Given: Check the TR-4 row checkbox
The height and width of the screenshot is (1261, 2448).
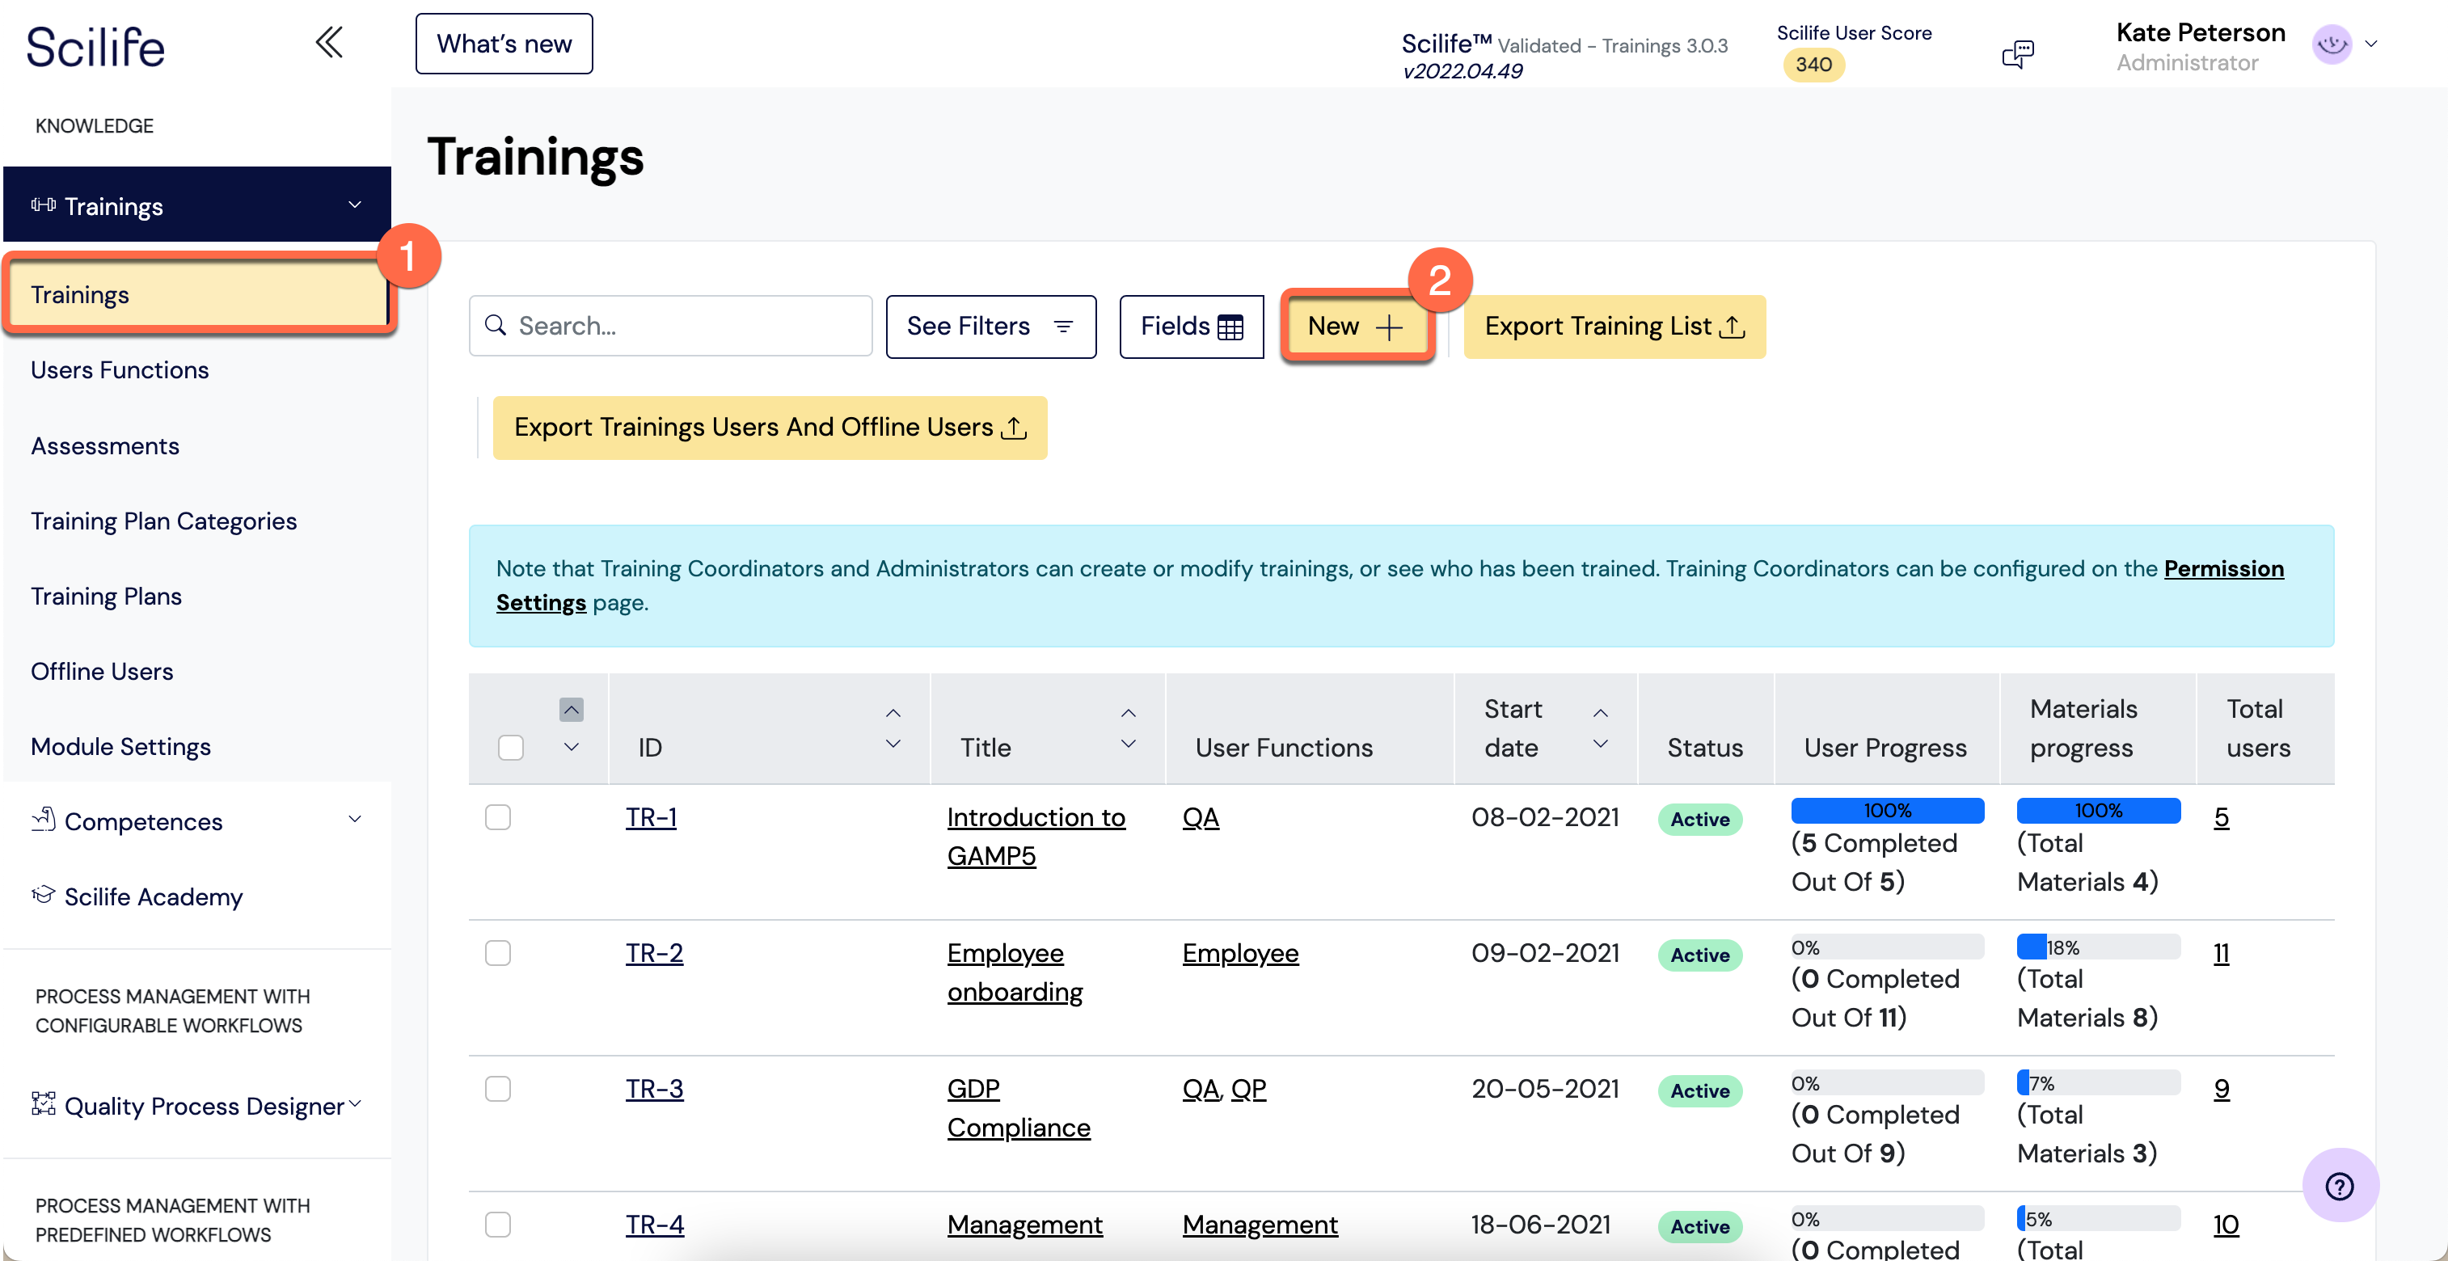Looking at the screenshot, I should point(498,1225).
